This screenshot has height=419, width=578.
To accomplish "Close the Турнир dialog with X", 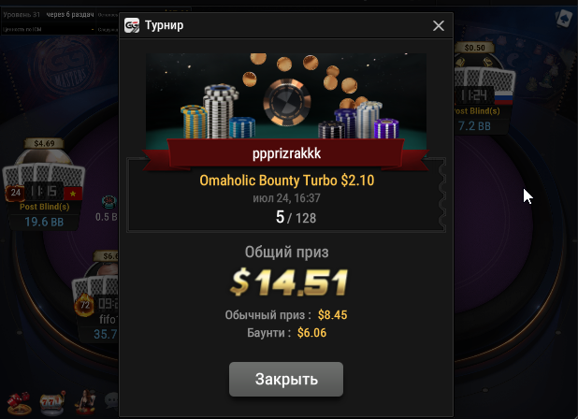I will click(x=439, y=25).
